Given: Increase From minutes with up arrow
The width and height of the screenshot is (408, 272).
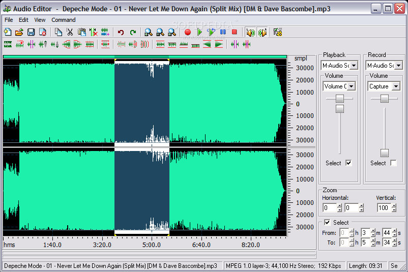Looking at the screenshot, I should 373,231.
